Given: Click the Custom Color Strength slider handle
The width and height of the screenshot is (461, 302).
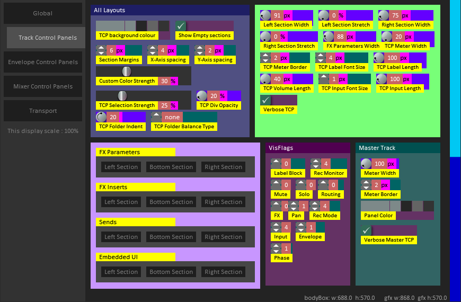Looking at the screenshot, I should (127, 72).
